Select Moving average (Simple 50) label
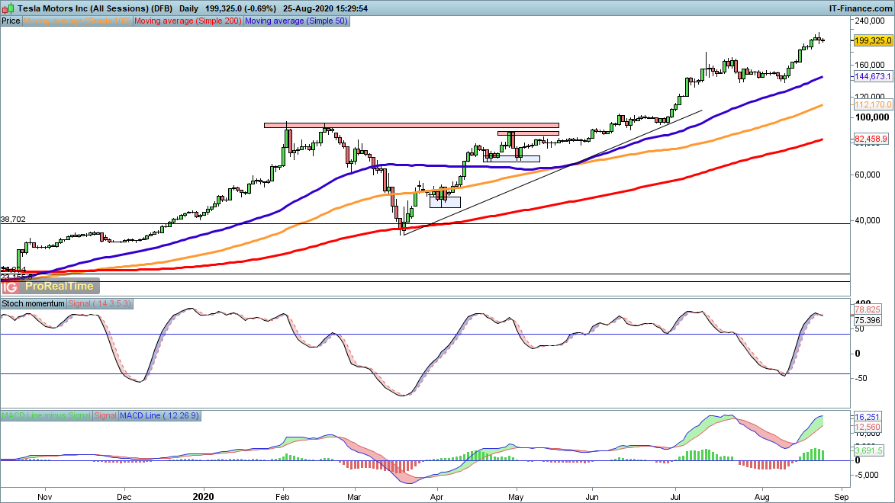The width and height of the screenshot is (895, 503). click(x=296, y=21)
